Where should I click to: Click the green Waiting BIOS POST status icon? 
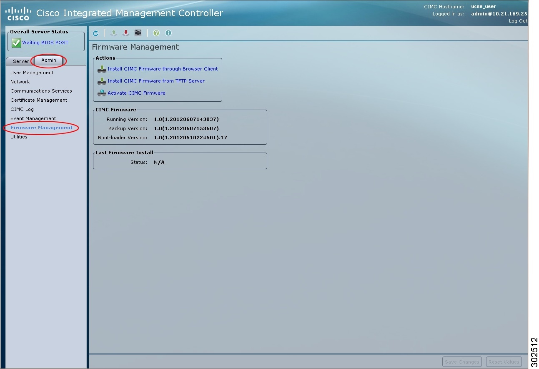[16, 42]
